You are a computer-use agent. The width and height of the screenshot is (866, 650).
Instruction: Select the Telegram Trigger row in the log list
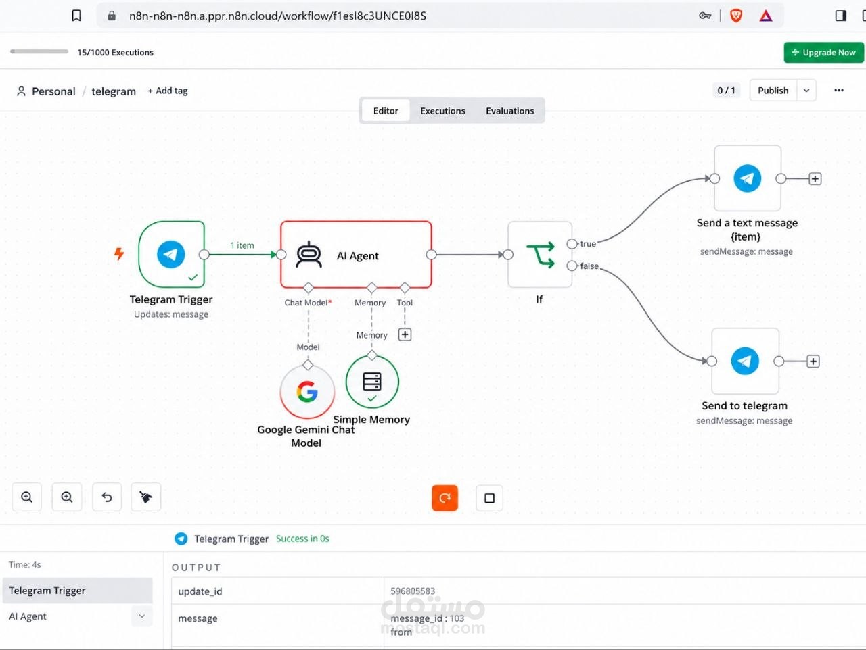pos(77,591)
